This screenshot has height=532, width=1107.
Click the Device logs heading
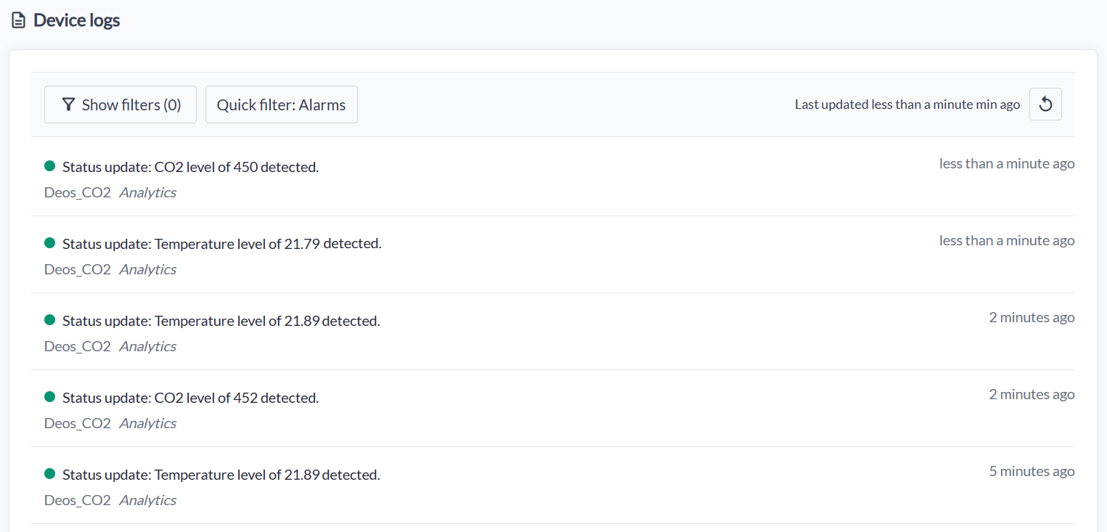click(x=77, y=20)
